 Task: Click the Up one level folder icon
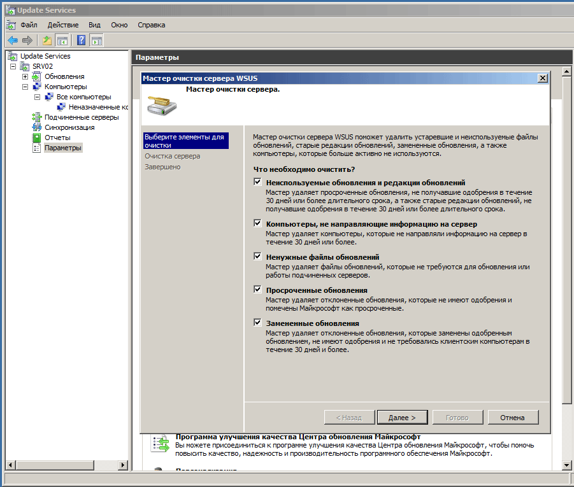47,41
